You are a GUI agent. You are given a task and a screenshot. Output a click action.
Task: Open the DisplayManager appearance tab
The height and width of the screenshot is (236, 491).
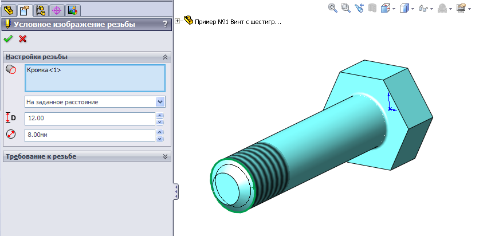(x=73, y=10)
